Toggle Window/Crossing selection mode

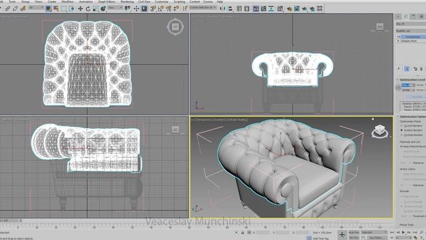(x=71, y=9)
